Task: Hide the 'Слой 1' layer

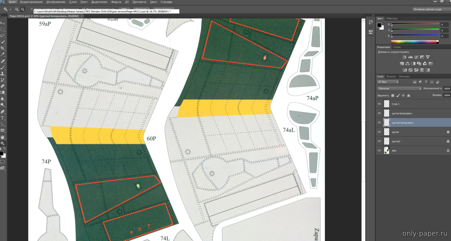Action: point(379,104)
